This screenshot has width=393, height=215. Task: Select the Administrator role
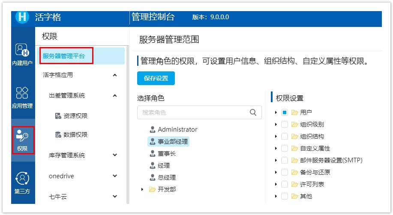(x=177, y=130)
